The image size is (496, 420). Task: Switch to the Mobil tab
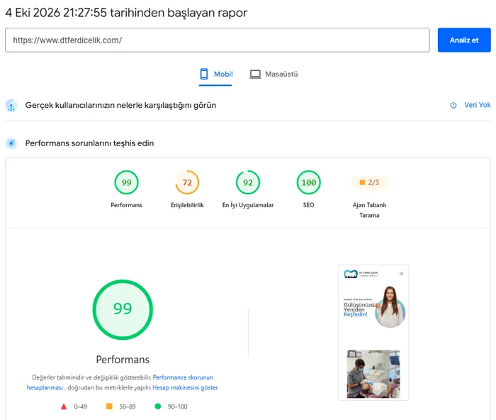tap(215, 74)
